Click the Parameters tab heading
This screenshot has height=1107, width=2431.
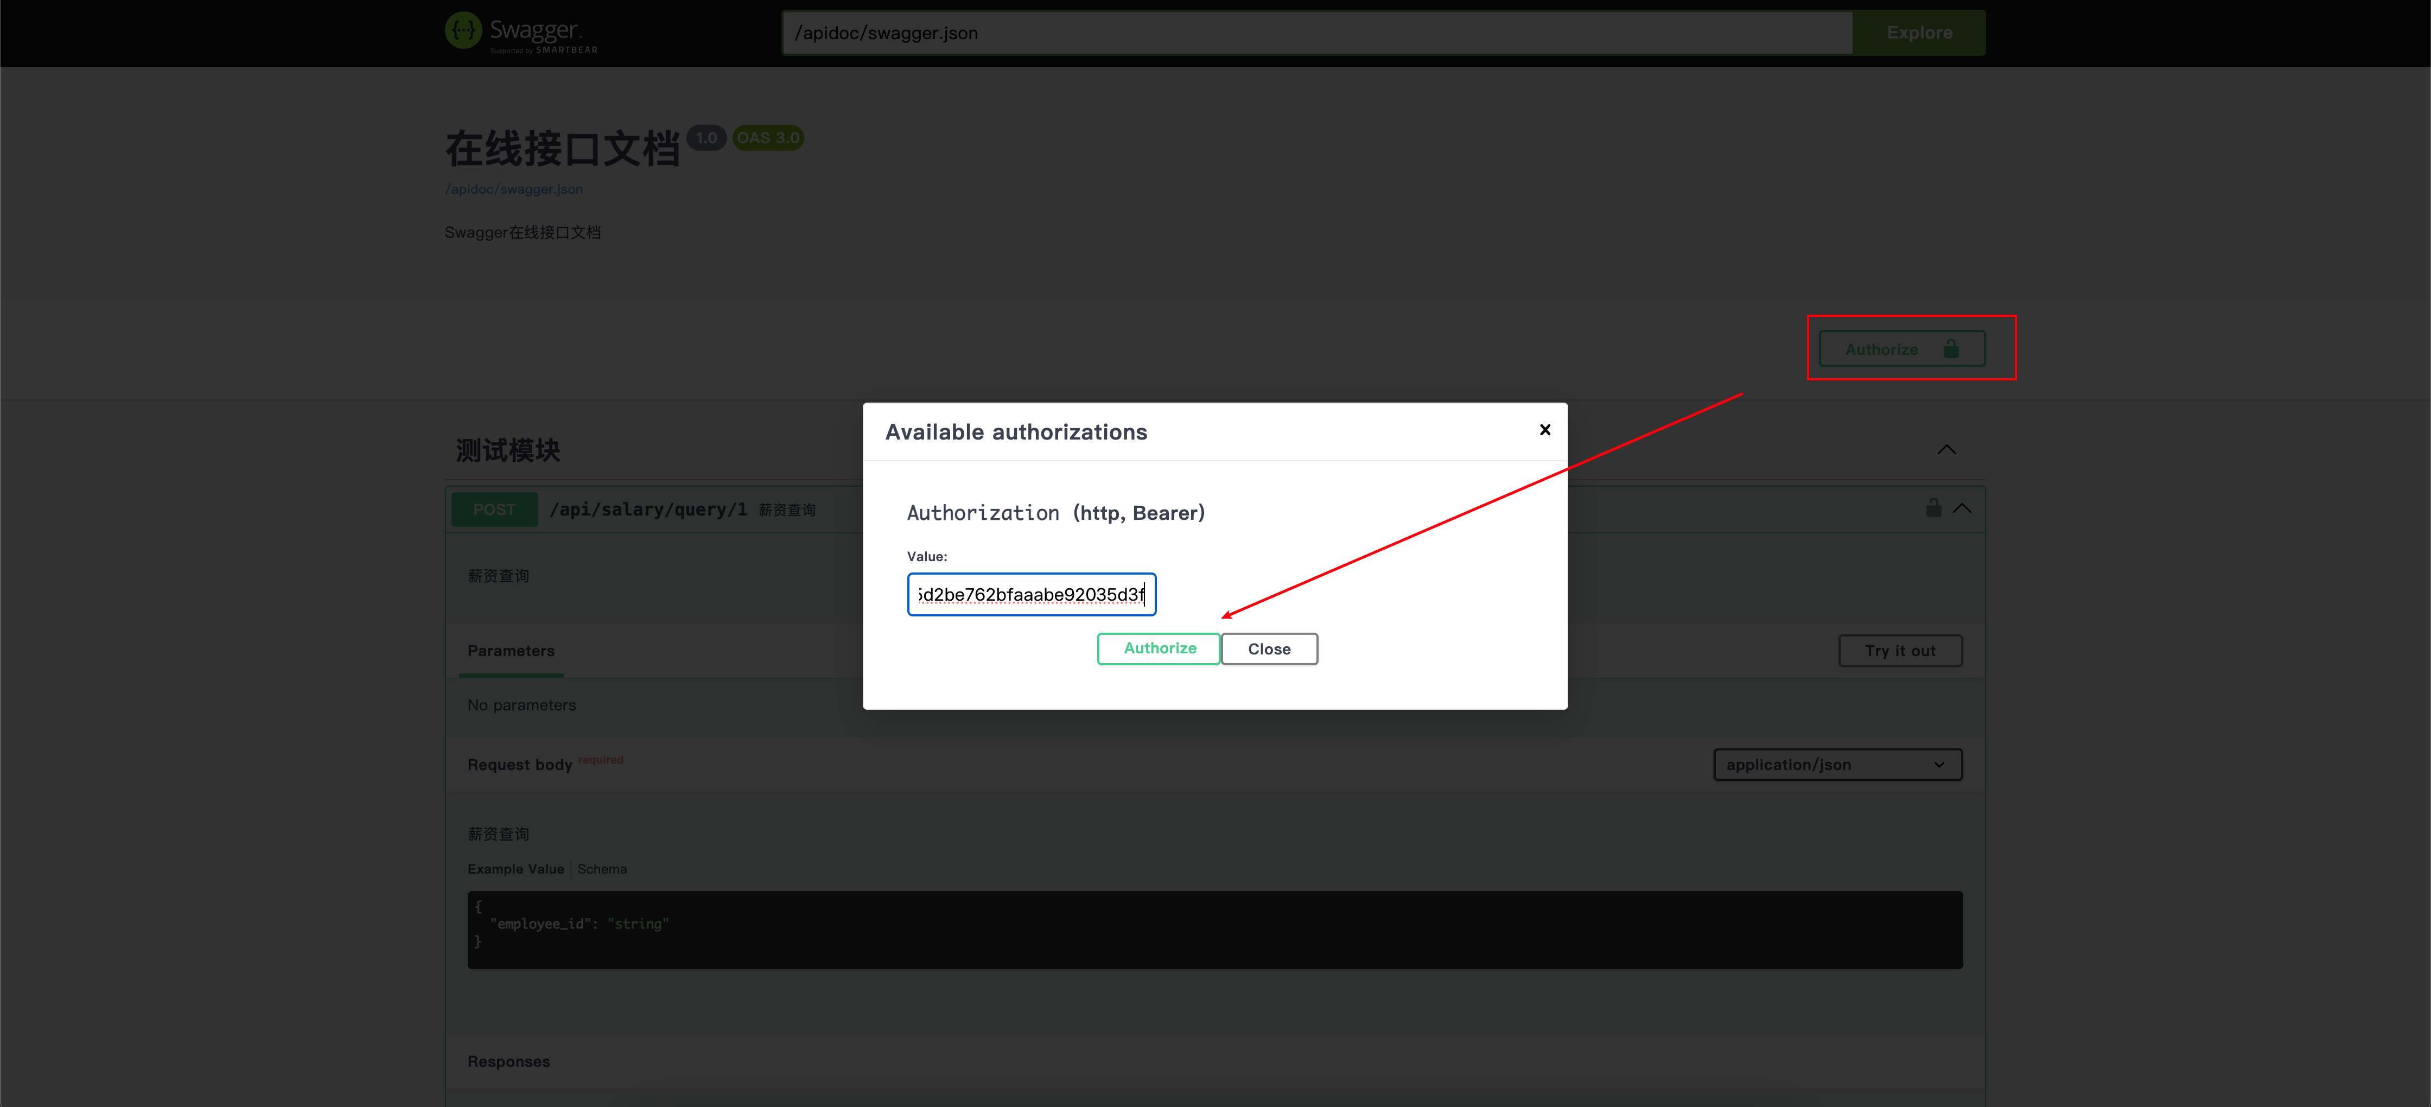(511, 650)
